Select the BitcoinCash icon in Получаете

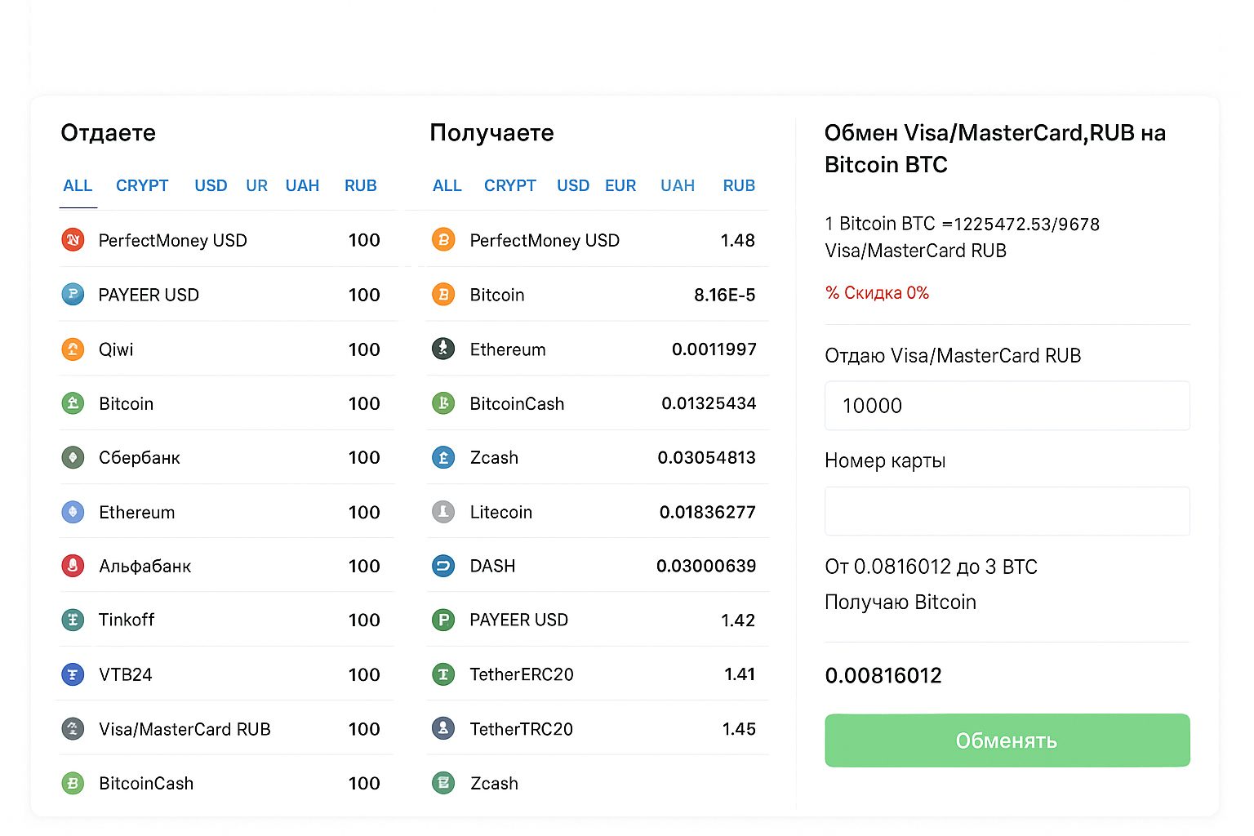pos(443,403)
